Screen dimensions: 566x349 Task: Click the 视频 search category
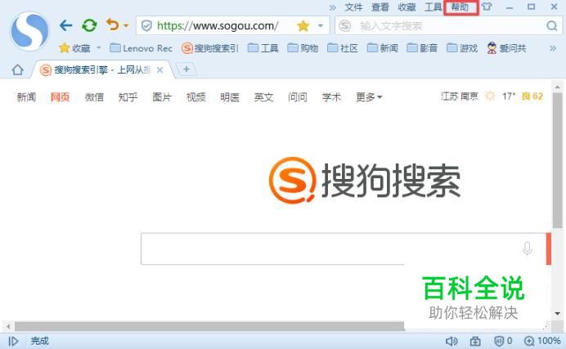coord(195,96)
